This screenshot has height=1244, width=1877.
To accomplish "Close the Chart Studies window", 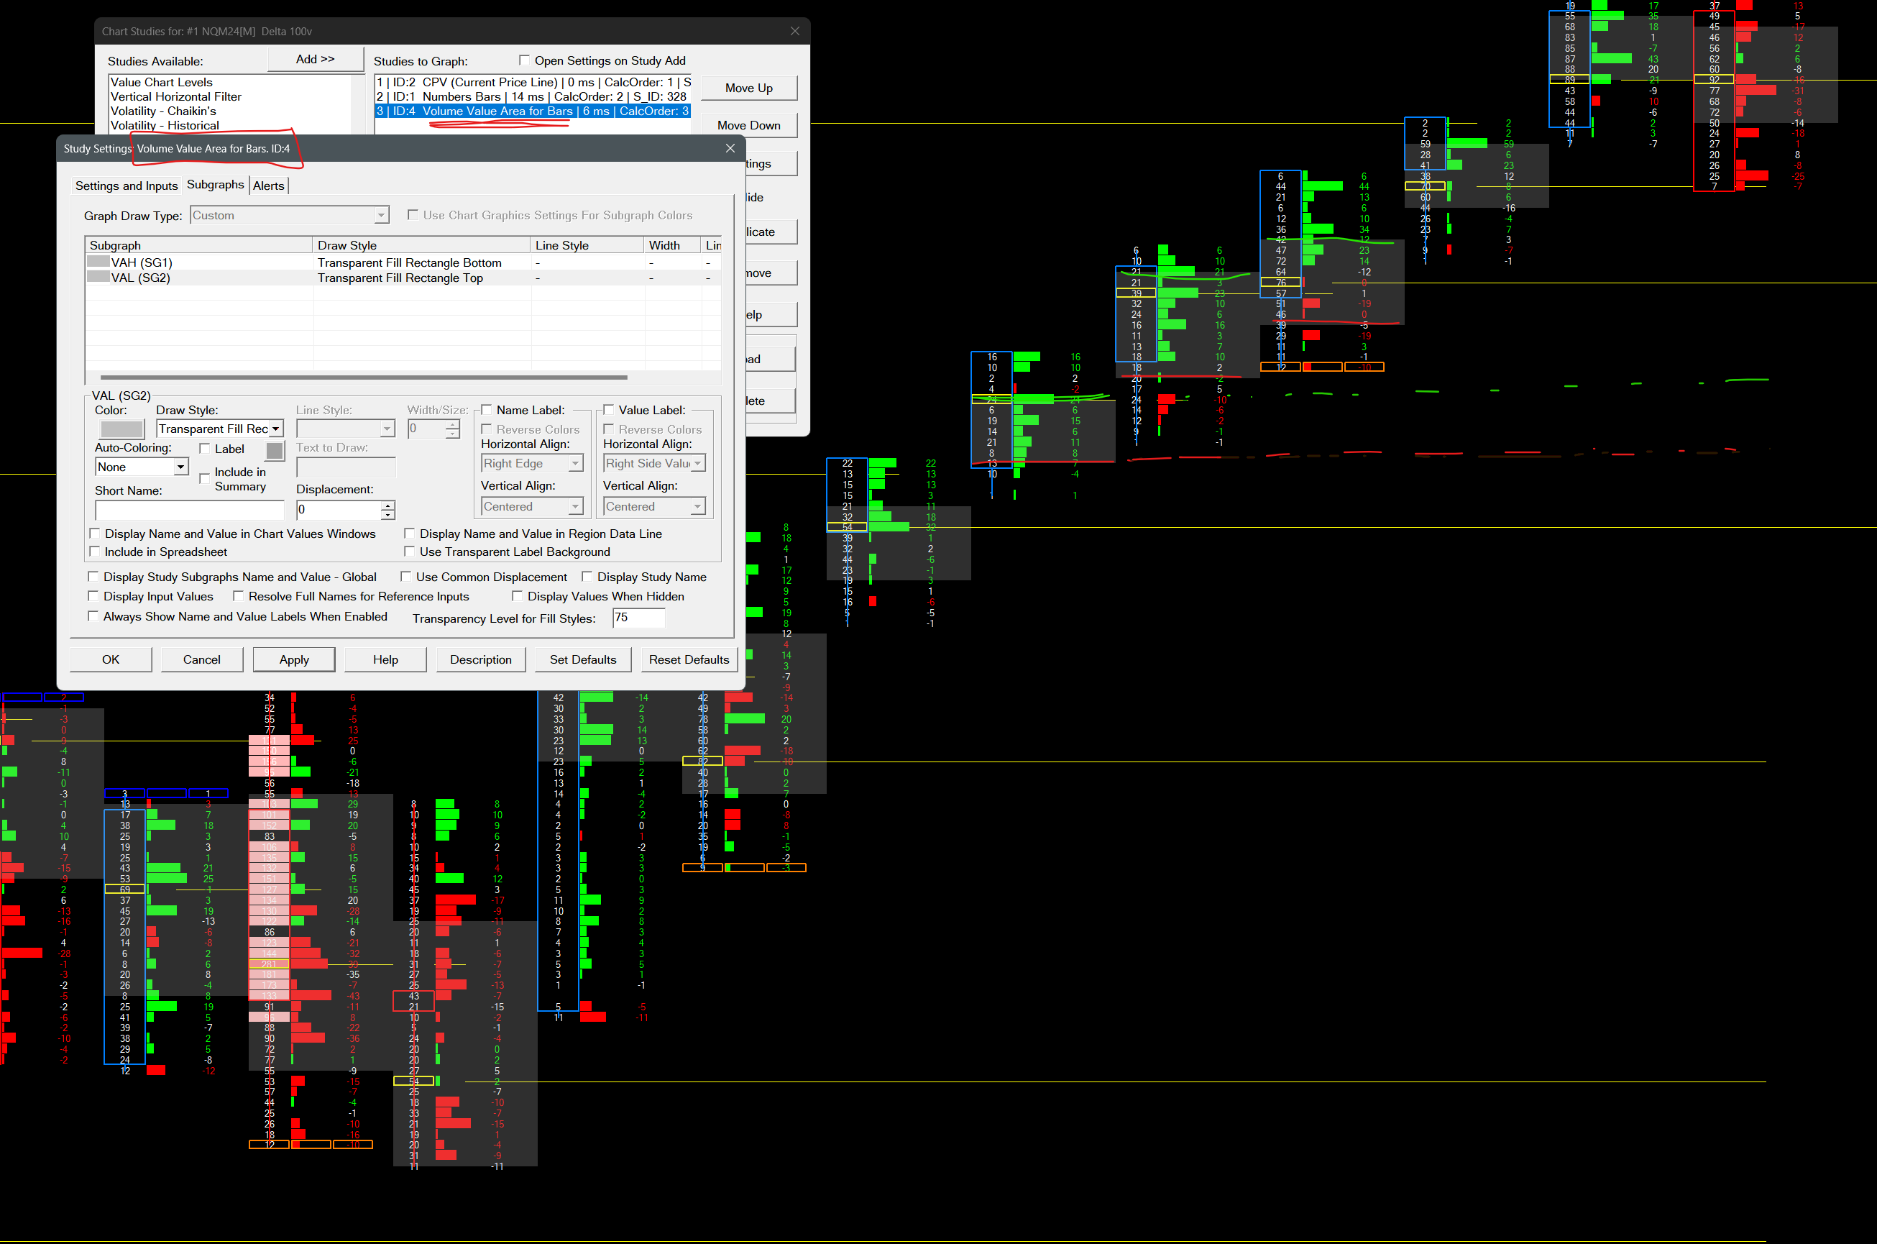I will pyautogui.click(x=794, y=31).
